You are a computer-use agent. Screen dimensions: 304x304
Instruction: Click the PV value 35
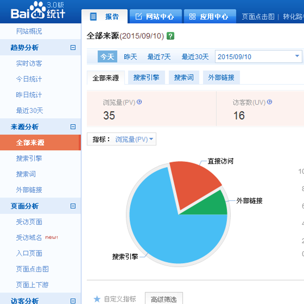[x=109, y=116]
